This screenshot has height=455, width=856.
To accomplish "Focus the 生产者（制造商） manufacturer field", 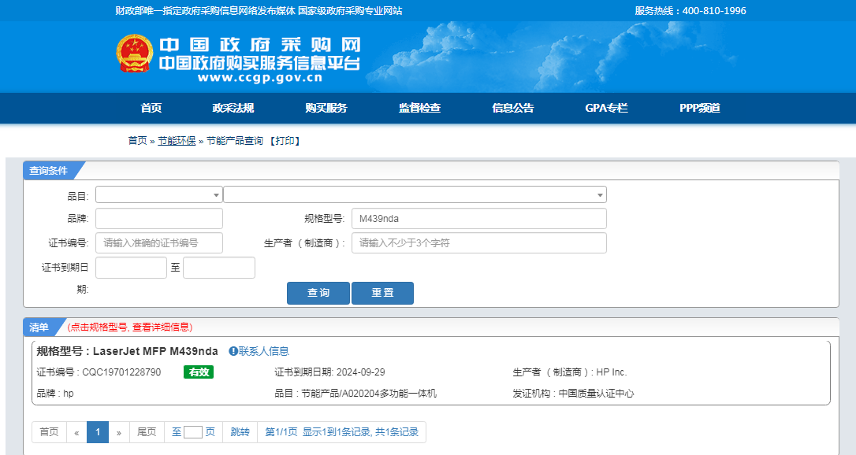I will (478, 243).
